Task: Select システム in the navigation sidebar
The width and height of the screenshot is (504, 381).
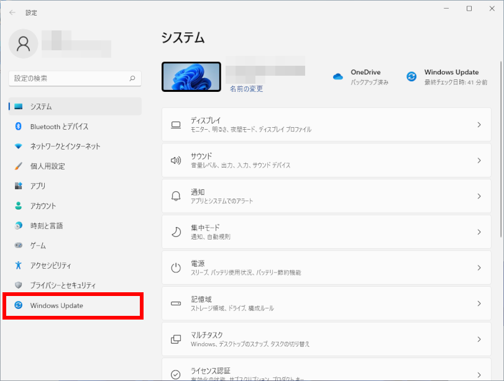Action: (41, 107)
